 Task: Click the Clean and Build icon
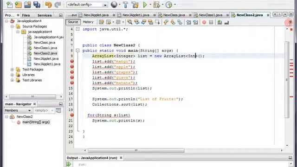(135, 5)
